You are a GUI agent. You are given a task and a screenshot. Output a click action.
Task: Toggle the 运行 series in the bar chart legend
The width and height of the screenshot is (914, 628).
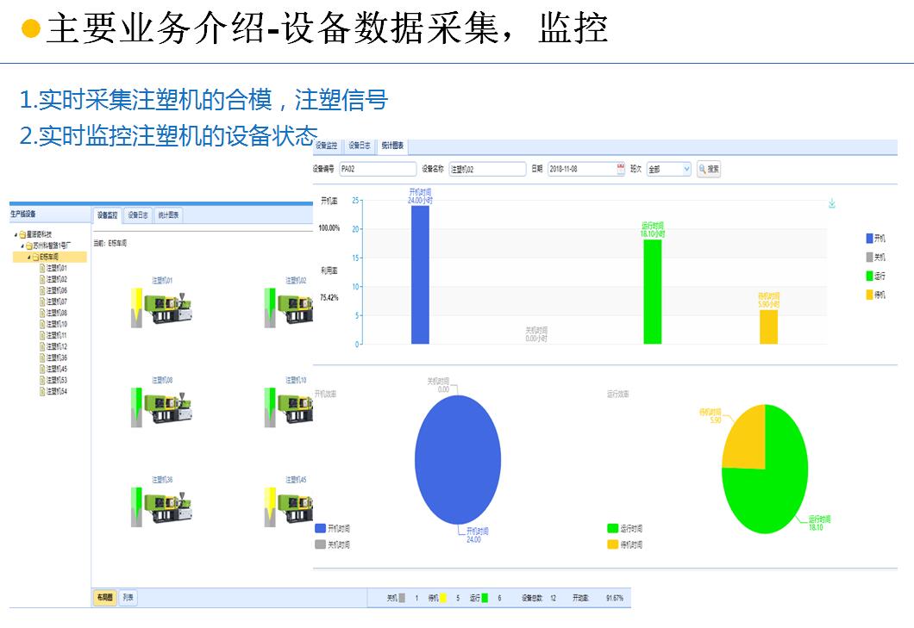pyautogui.click(x=870, y=277)
